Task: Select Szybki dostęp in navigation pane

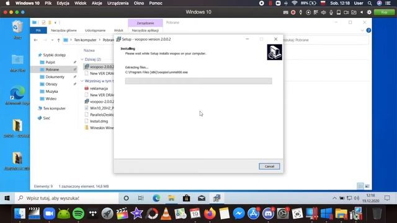Action: click(54, 55)
